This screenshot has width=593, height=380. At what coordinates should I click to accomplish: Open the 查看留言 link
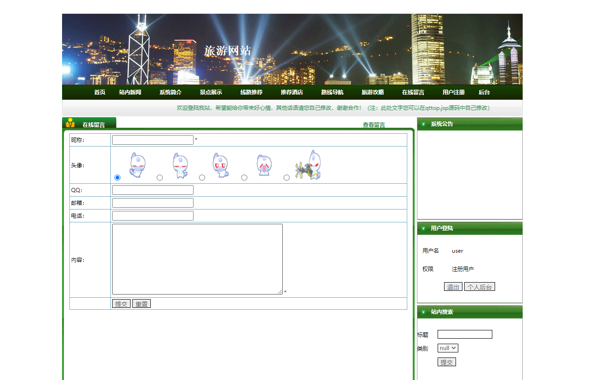pos(374,125)
